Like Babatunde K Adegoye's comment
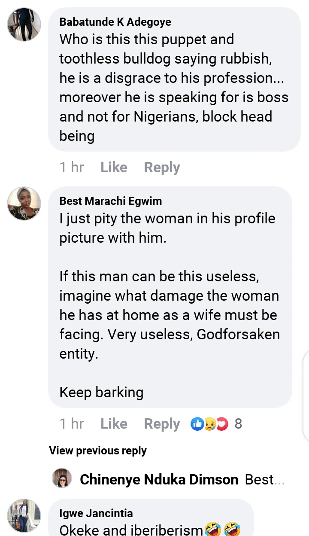Screen dimensions: 309x536 tap(114, 167)
